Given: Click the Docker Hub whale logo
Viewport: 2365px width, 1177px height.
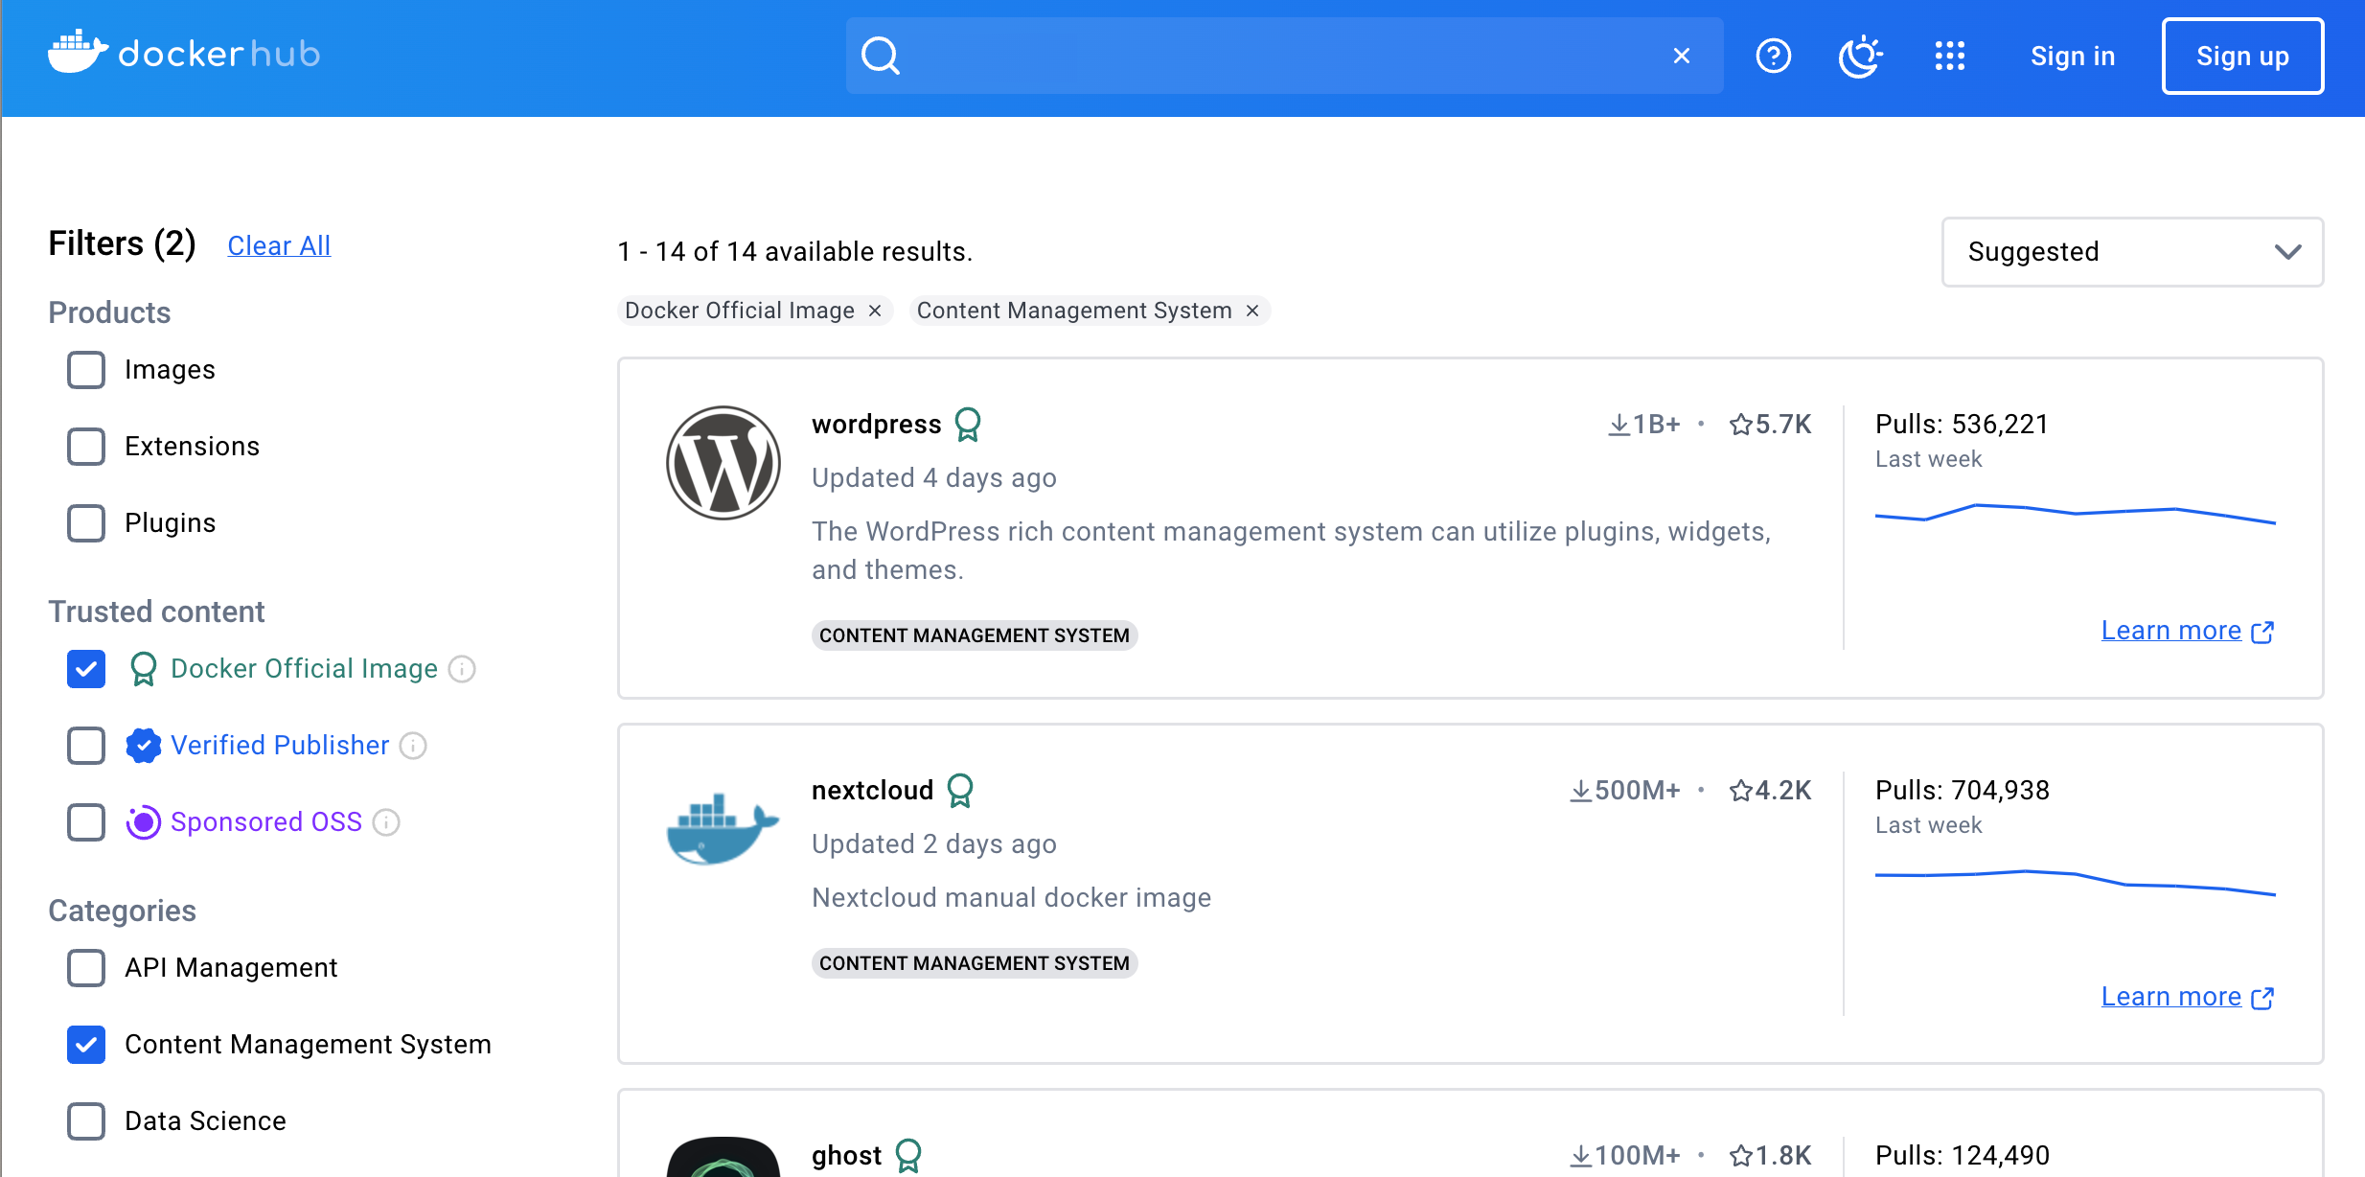Looking at the screenshot, I should (x=79, y=53).
